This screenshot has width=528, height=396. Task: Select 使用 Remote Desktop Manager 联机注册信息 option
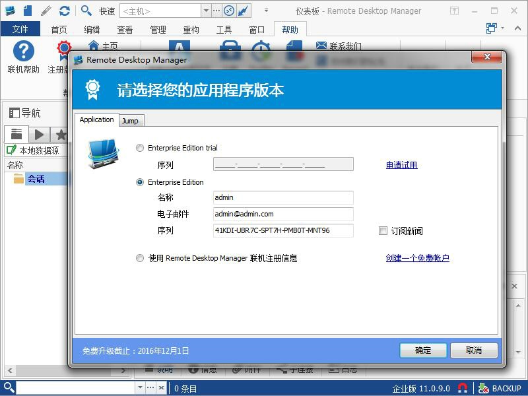[x=140, y=258]
